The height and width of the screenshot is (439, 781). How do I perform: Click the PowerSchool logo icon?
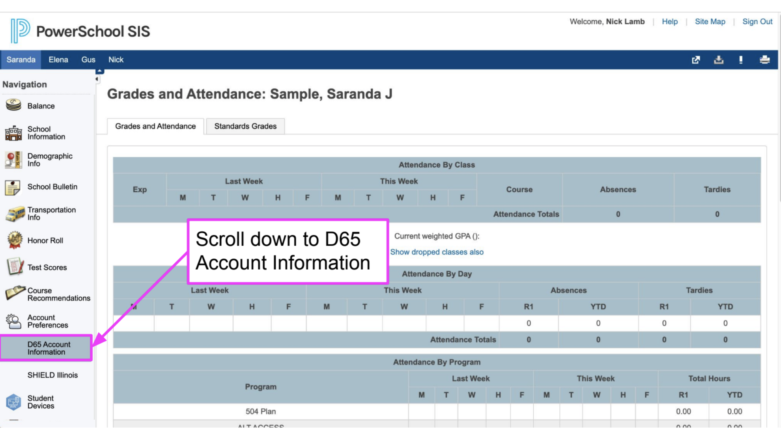click(x=20, y=31)
